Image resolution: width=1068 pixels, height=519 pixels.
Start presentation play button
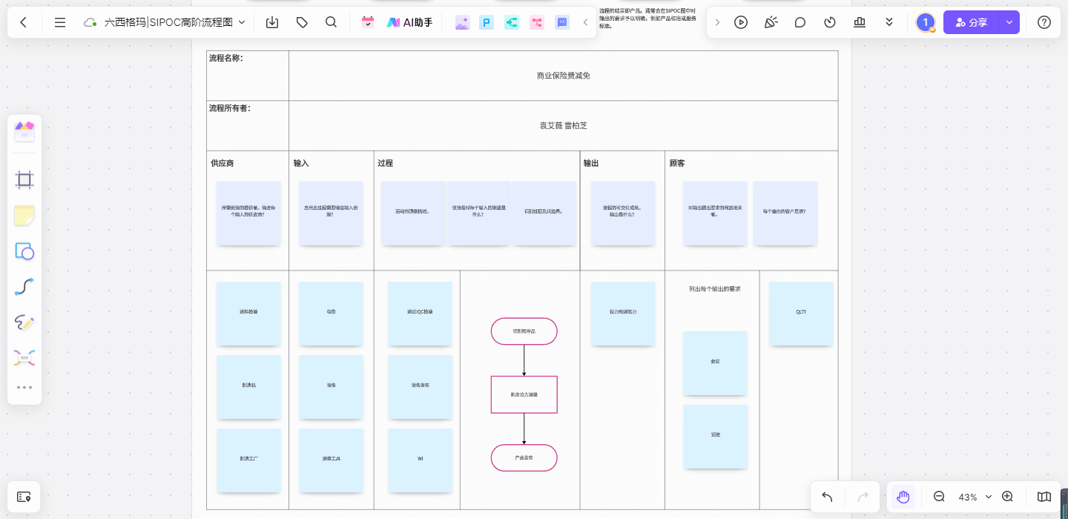(x=741, y=22)
